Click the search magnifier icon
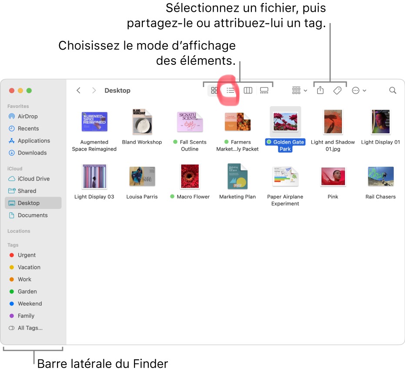405x373 pixels. (392, 91)
